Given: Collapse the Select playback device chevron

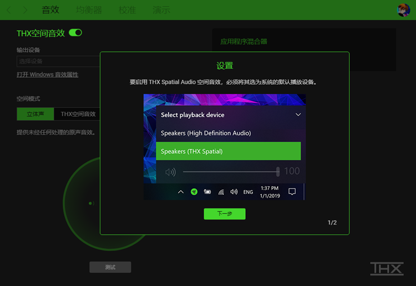Looking at the screenshot, I should (x=298, y=115).
